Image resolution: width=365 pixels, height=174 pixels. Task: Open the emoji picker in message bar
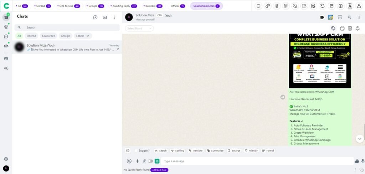pyautogui.click(x=129, y=161)
